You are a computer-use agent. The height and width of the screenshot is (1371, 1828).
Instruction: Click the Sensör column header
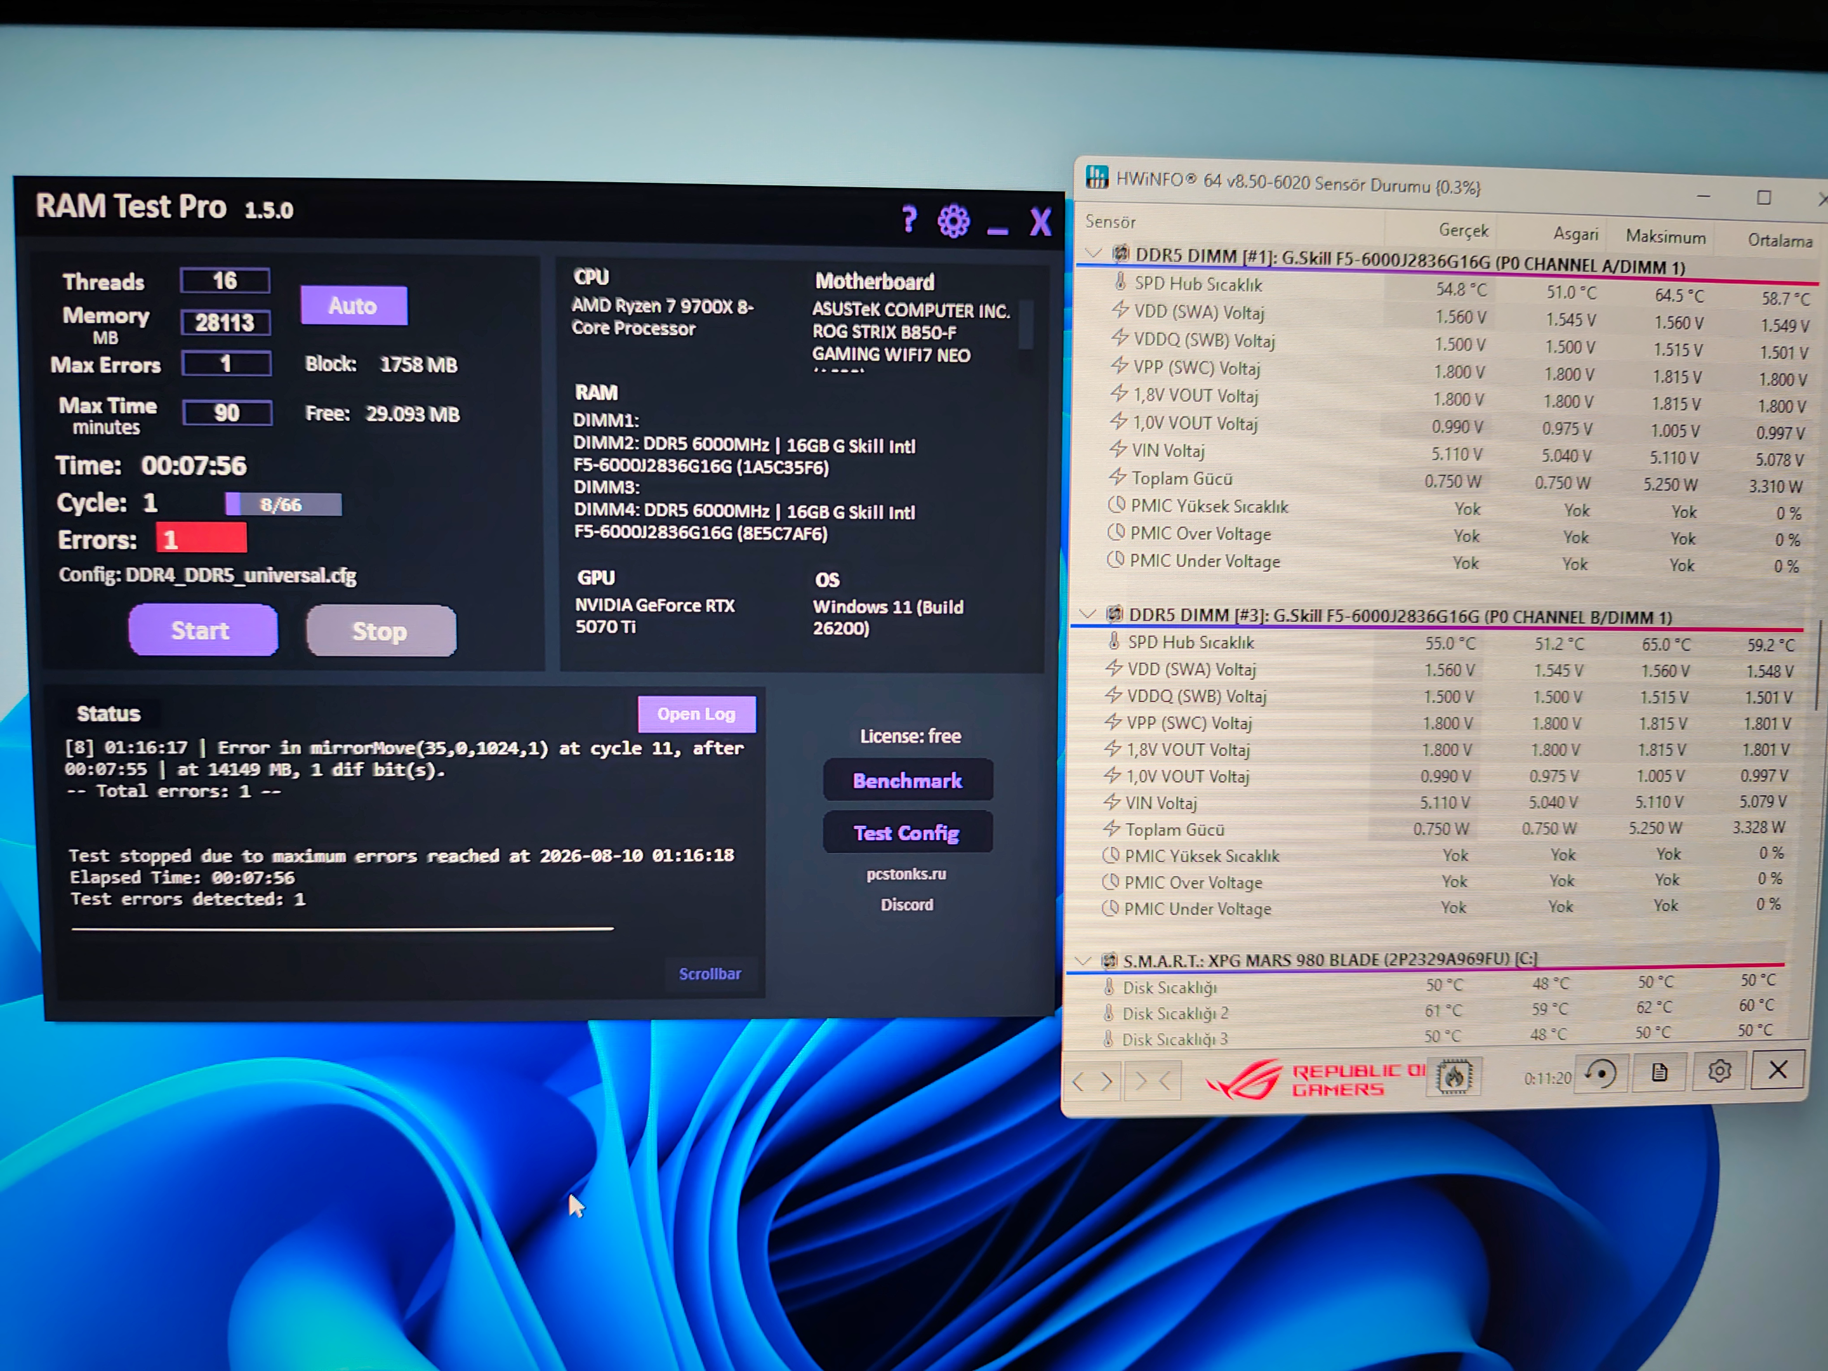click(x=1111, y=222)
